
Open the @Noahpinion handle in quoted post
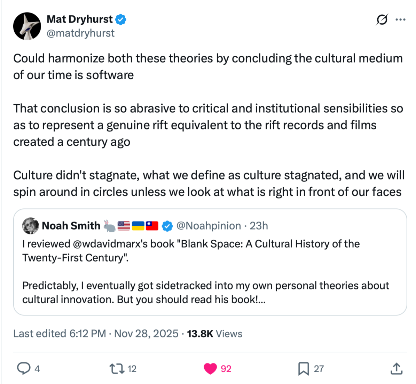(x=209, y=226)
